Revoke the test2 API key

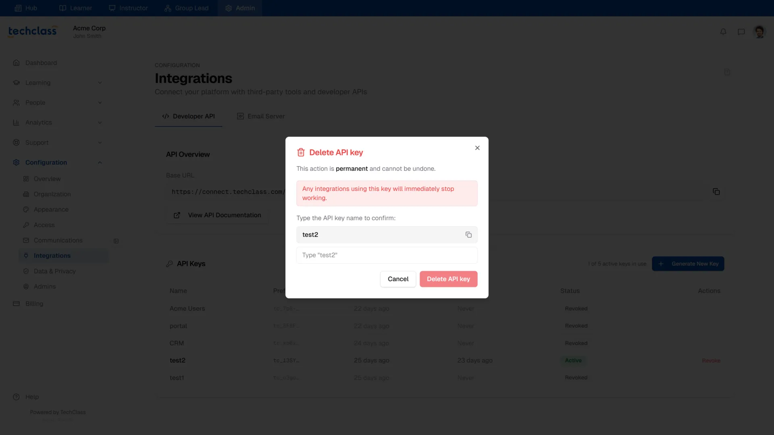point(711,361)
